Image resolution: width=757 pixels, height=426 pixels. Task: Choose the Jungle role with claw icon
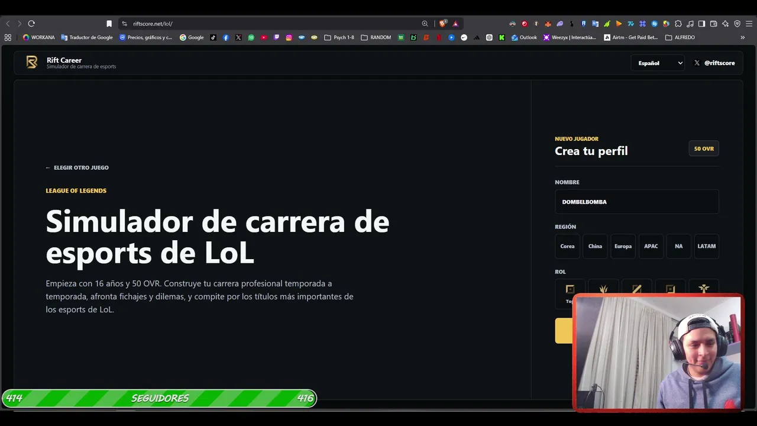pyautogui.click(x=603, y=287)
